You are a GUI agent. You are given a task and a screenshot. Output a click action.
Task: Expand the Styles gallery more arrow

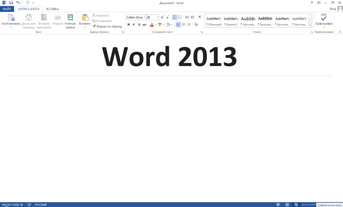coord(310,25)
